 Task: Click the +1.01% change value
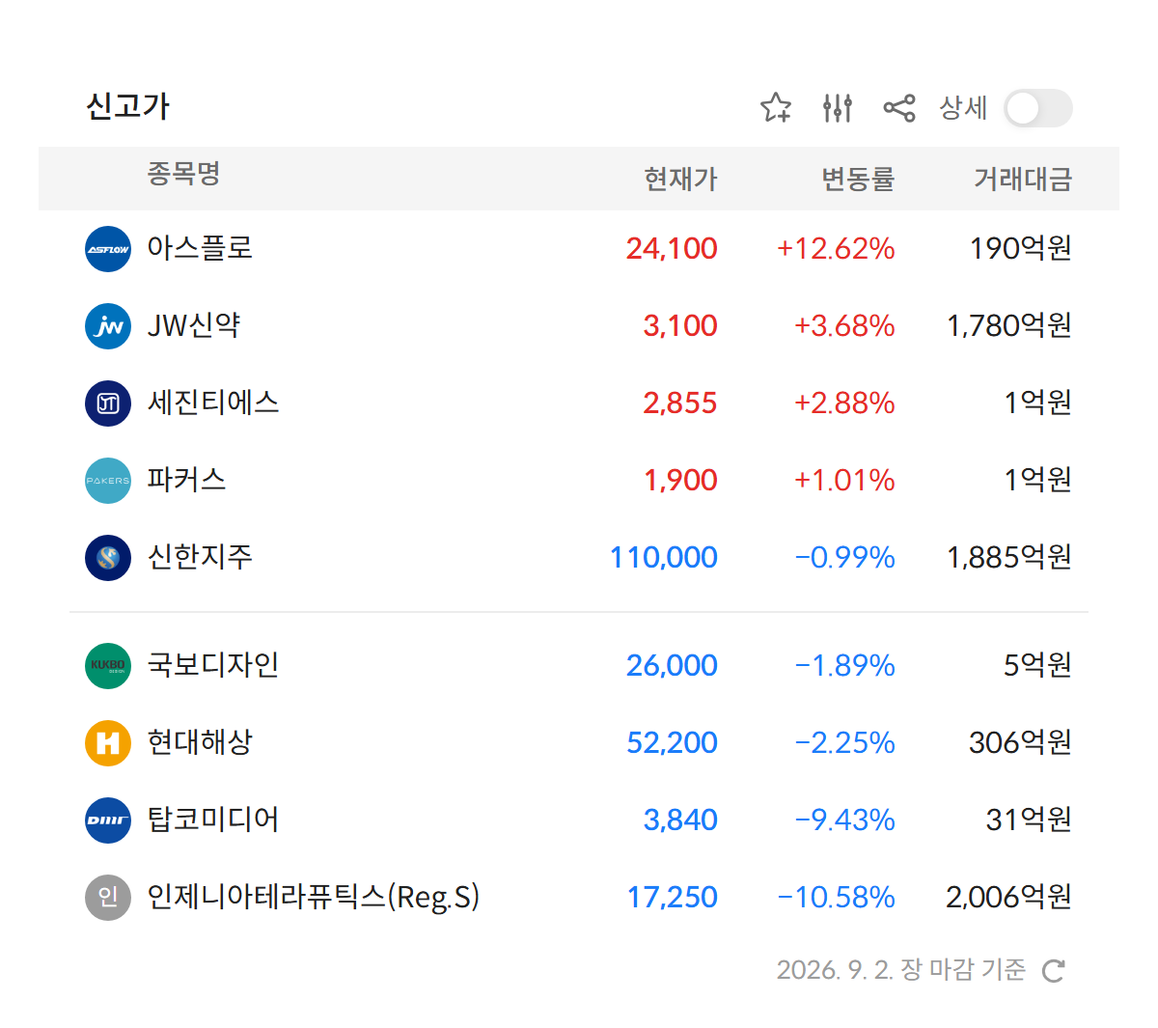(844, 481)
